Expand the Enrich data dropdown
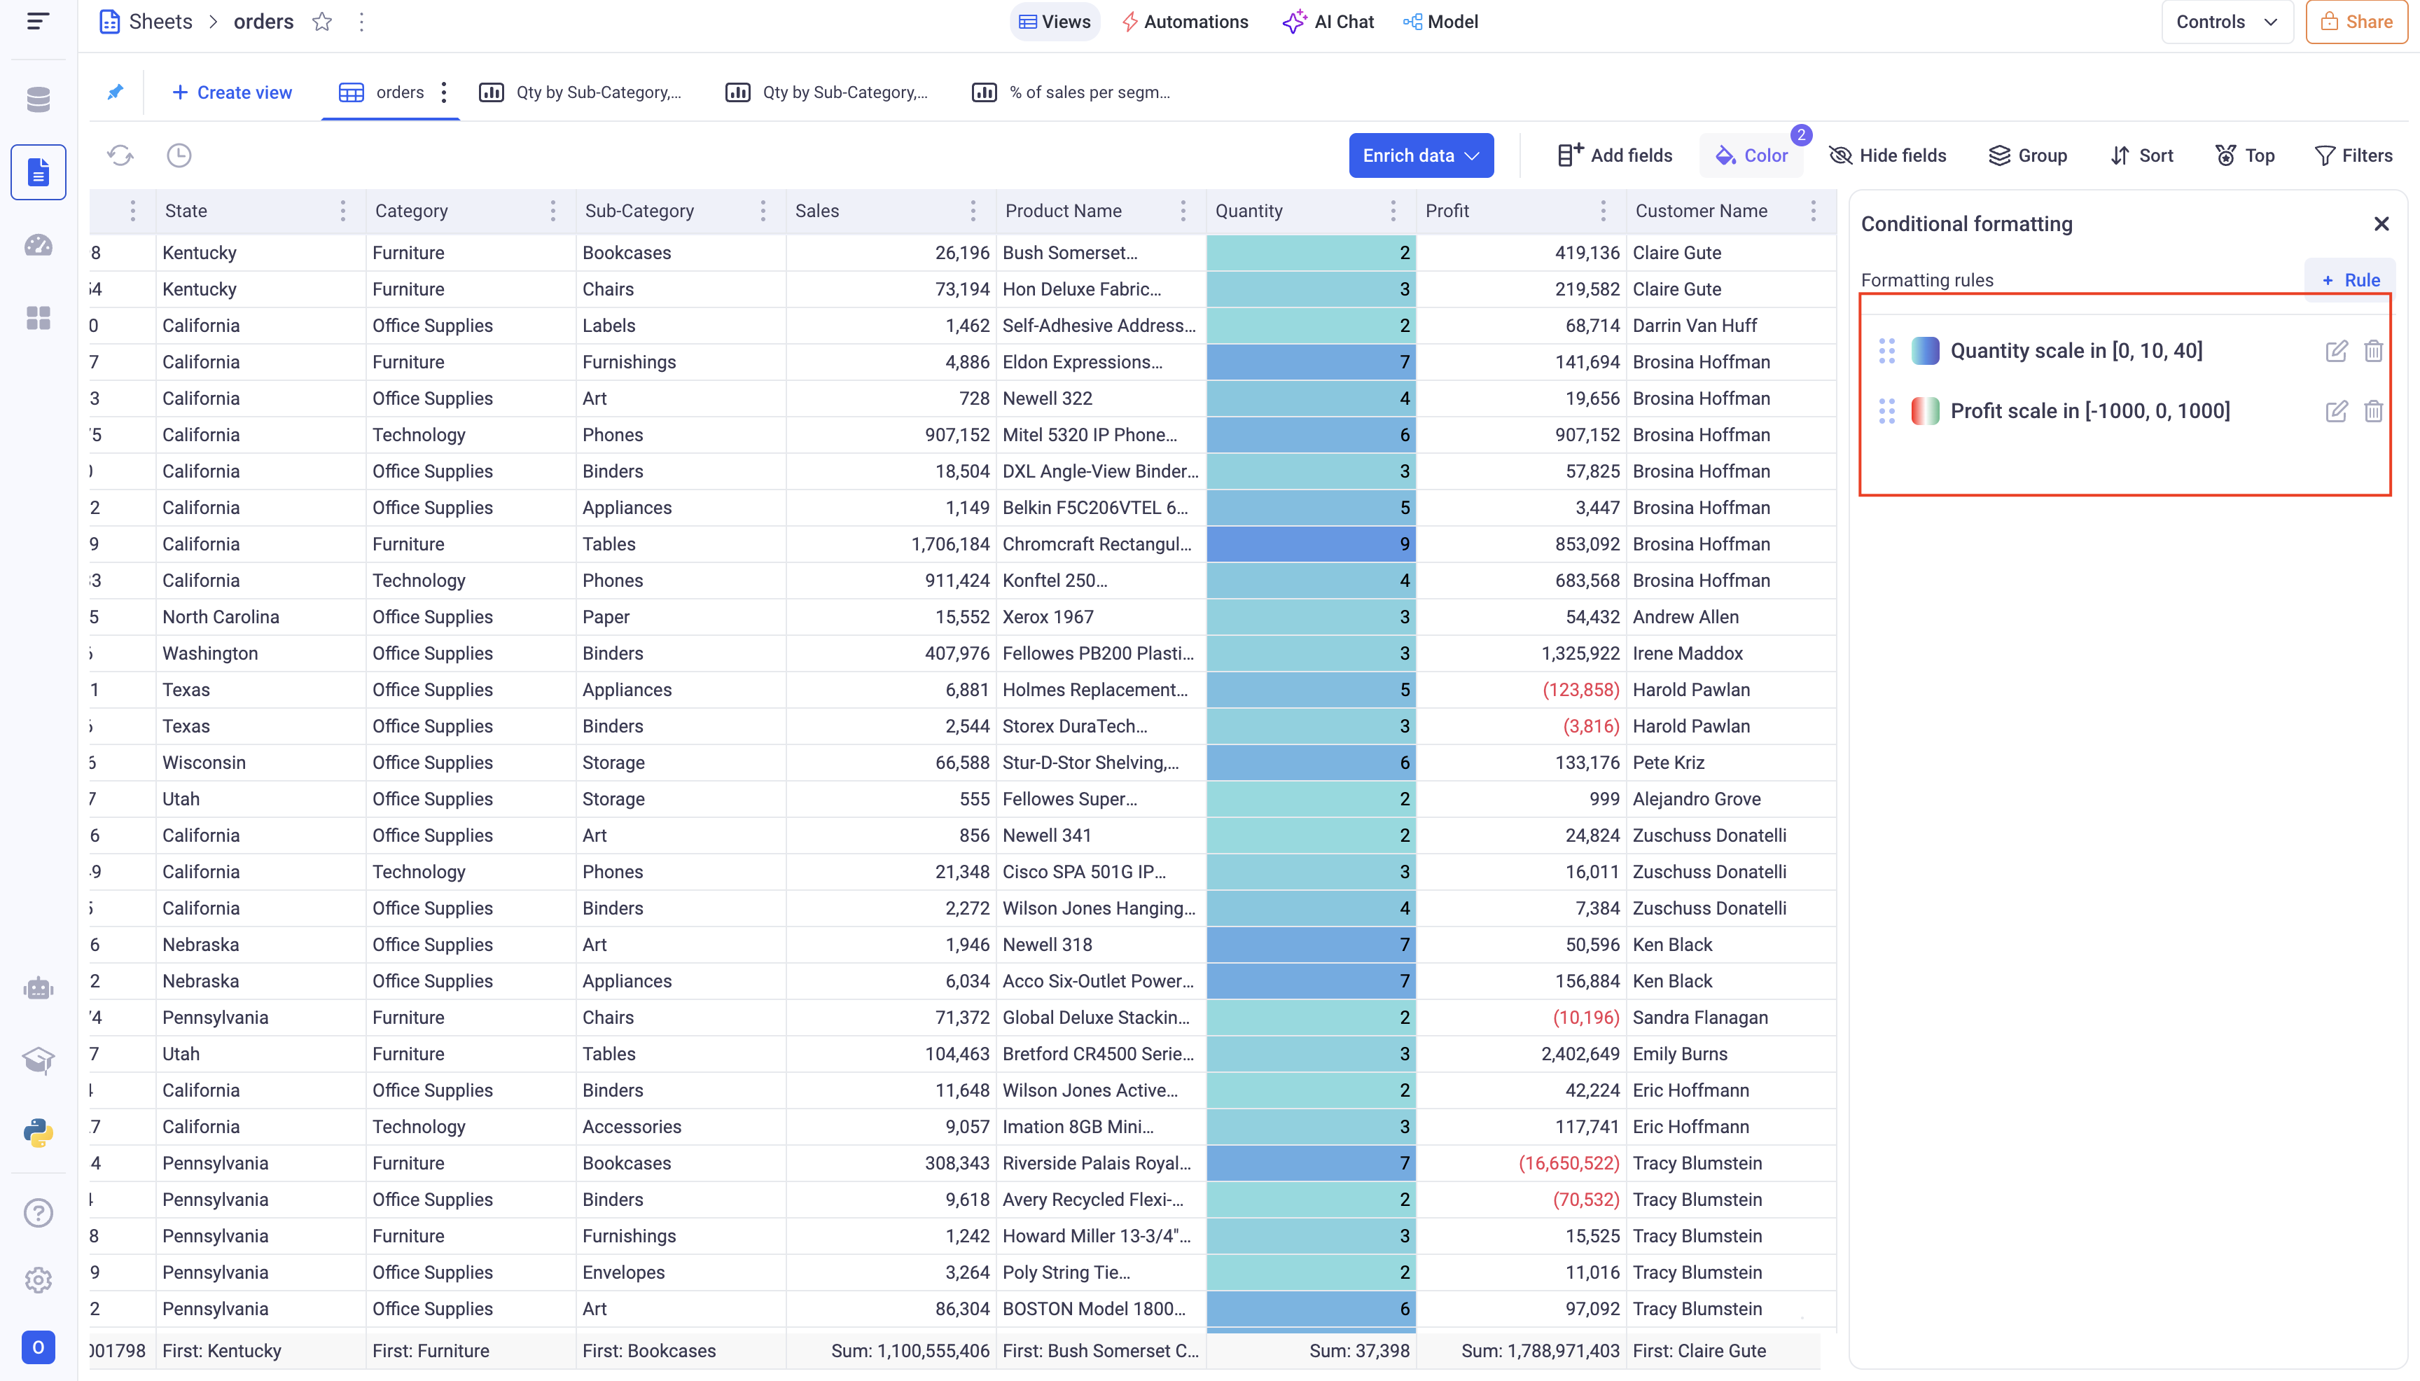 1421,155
